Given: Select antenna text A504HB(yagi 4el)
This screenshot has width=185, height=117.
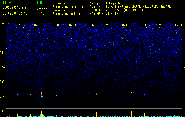Looking at the screenshot, I should click(104, 14).
